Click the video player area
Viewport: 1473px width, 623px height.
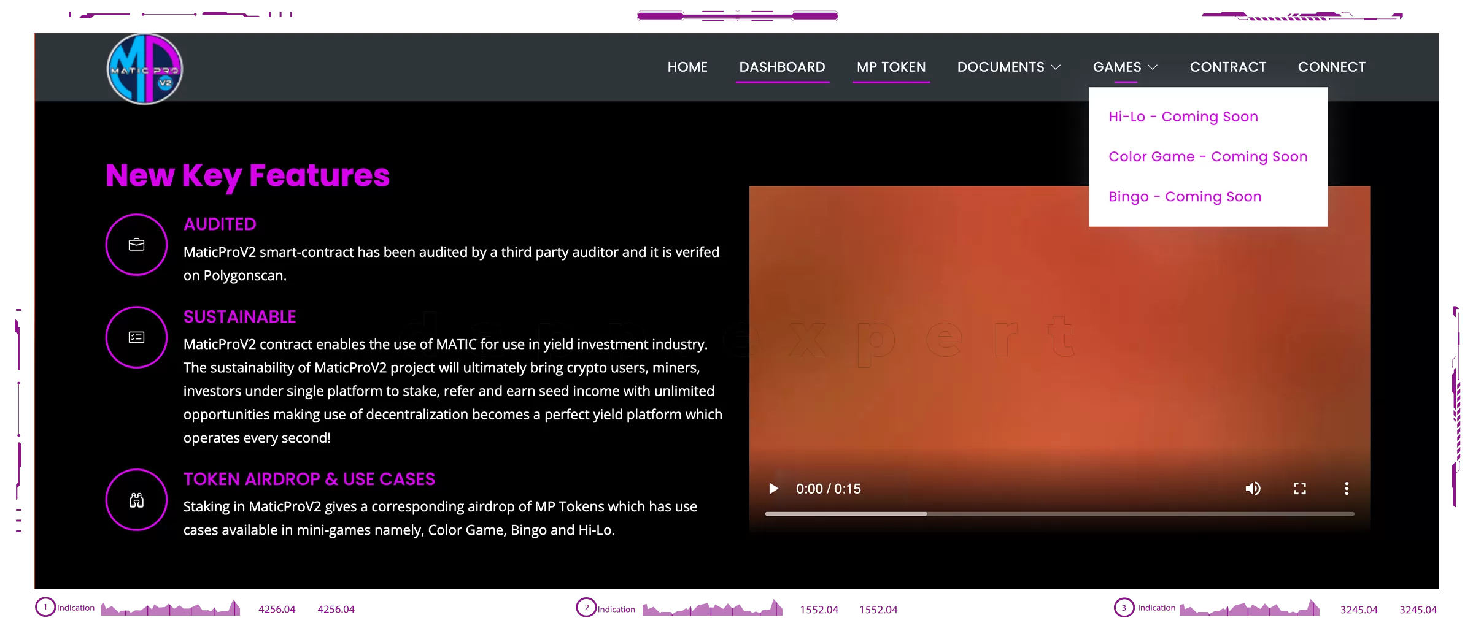click(1059, 359)
